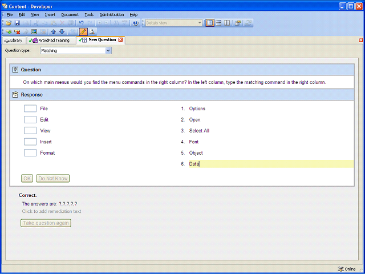Click the answer box next to Edit
The height and width of the screenshot is (274, 365).
coord(30,119)
